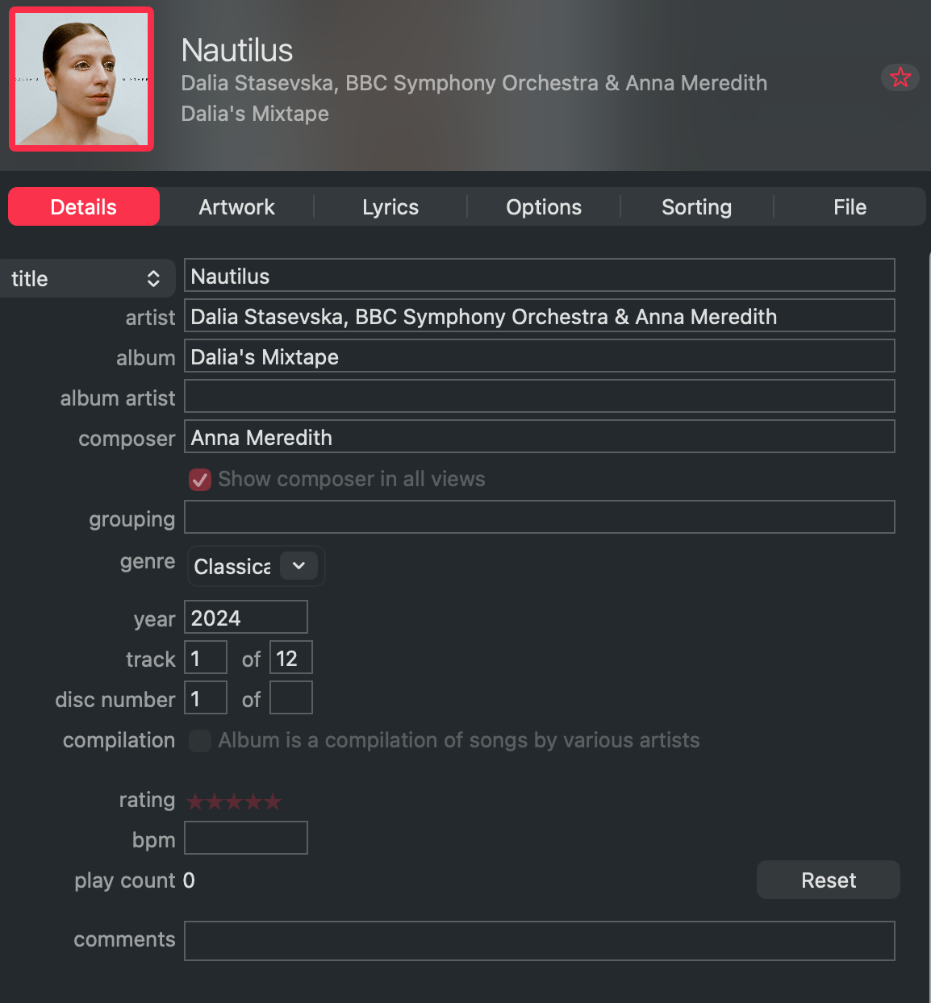The height and width of the screenshot is (1003, 931).
Task: Click into the grouping text field
Action: [539, 517]
